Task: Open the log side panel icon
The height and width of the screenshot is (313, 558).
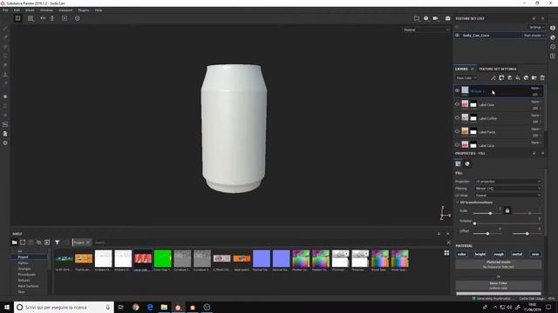Action: (553, 56)
